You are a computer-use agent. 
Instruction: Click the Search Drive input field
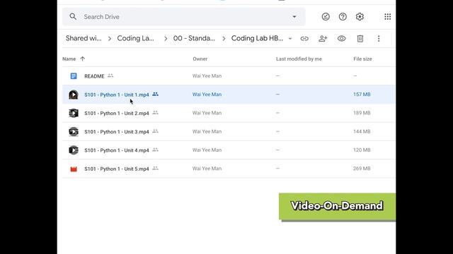click(184, 17)
